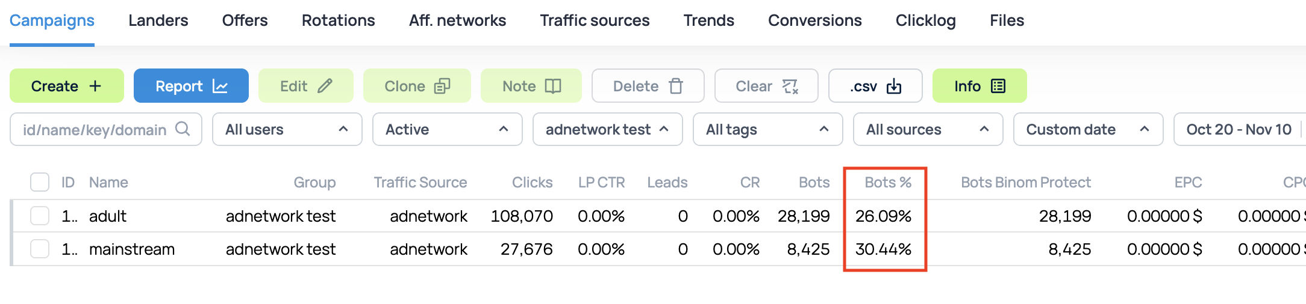Expand the All sources filter

click(x=927, y=129)
